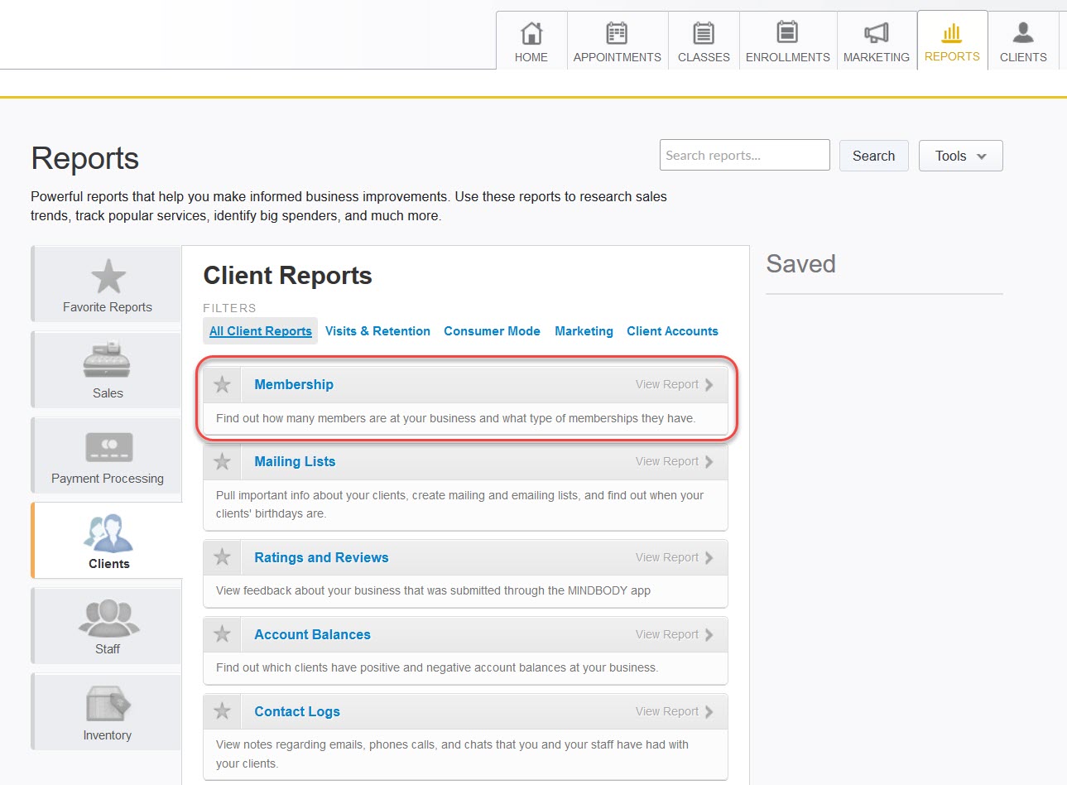Open the Membership report link
The image size is (1067, 785).
click(294, 384)
